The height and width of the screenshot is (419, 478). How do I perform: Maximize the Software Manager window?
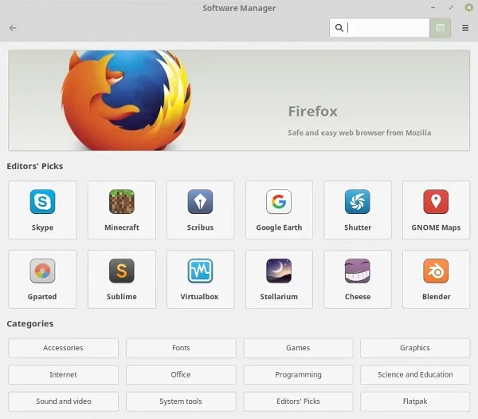[x=451, y=8]
